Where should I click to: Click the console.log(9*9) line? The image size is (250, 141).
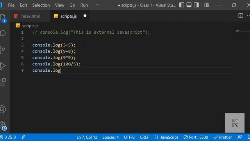[54, 58]
